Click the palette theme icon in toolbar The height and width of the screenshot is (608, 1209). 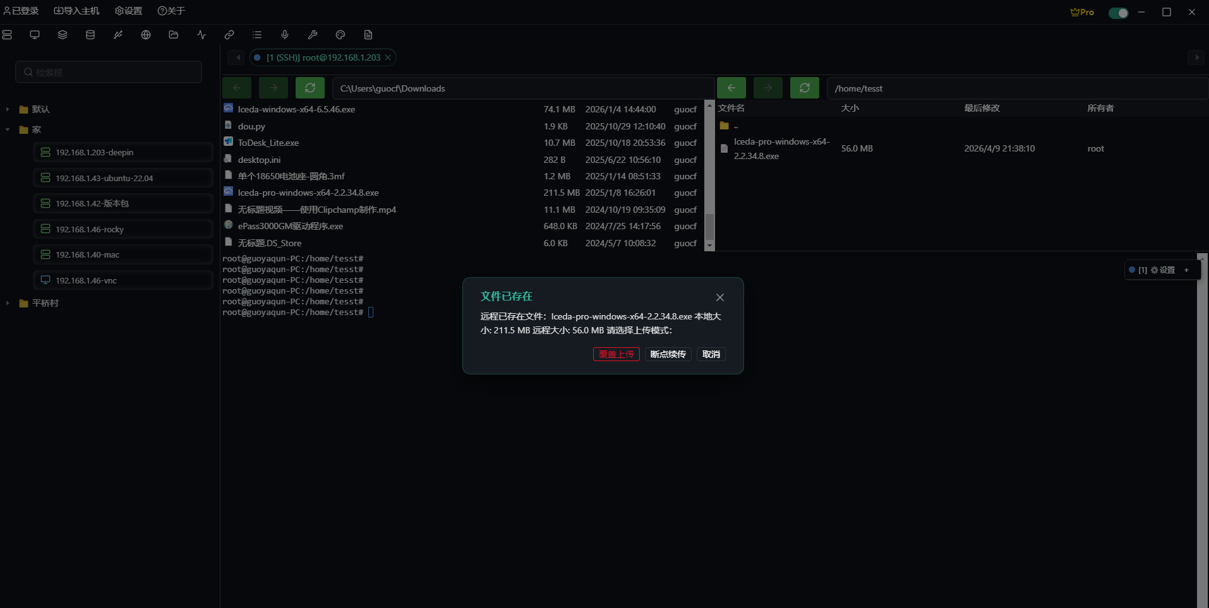(x=340, y=35)
